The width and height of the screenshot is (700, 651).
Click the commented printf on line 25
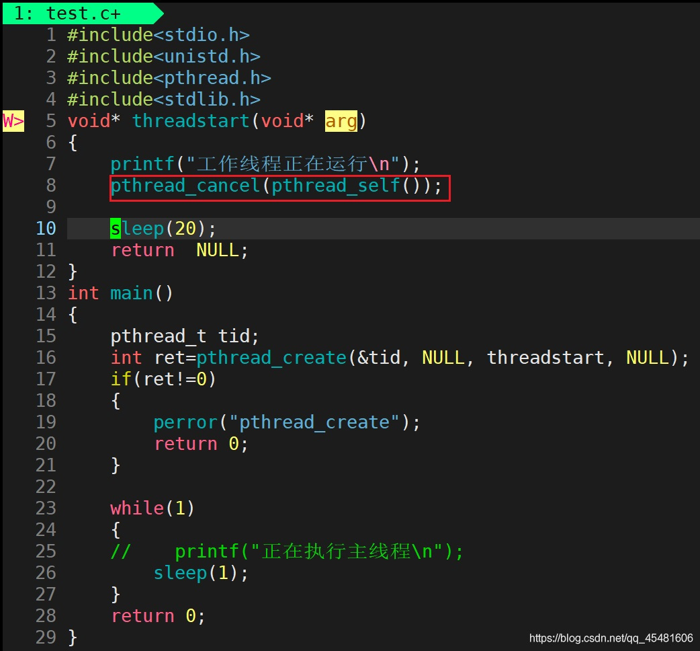point(319,551)
